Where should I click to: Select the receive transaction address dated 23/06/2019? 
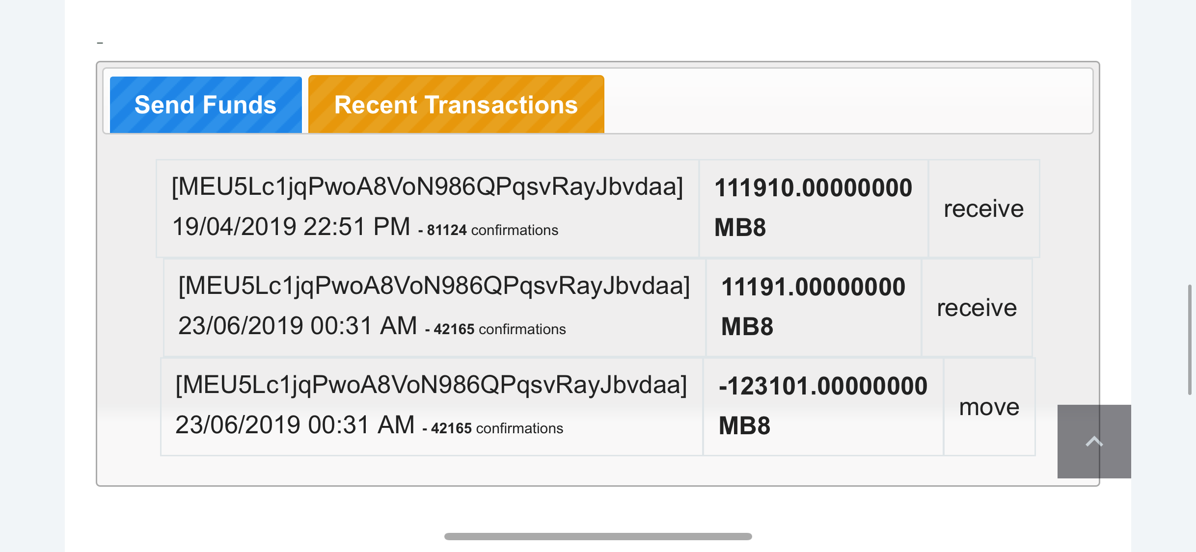[x=434, y=286]
